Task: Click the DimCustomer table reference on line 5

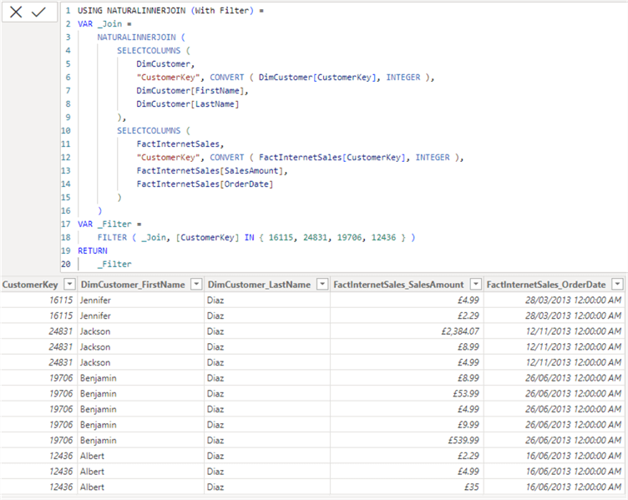Action: [x=163, y=64]
